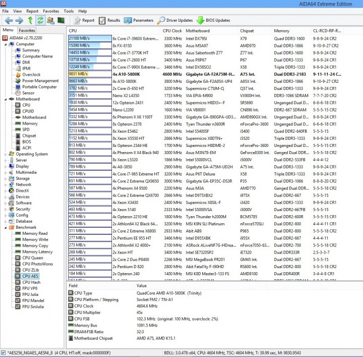
Task: Switch to the Favorites tab
Action: tap(27, 30)
